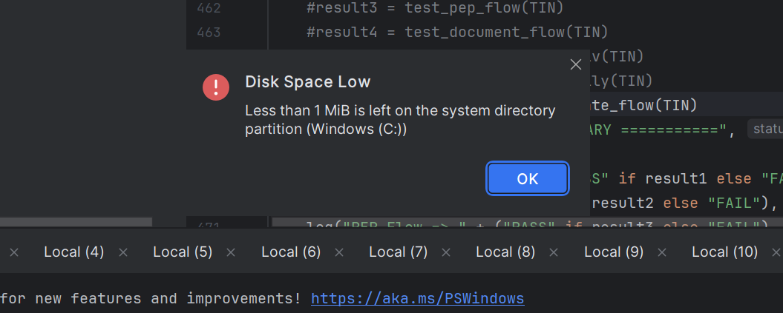Close the terminal tab before Local (4)
Image resolution: width=783 pixels, height=313 pixels.
coord(14,253)
